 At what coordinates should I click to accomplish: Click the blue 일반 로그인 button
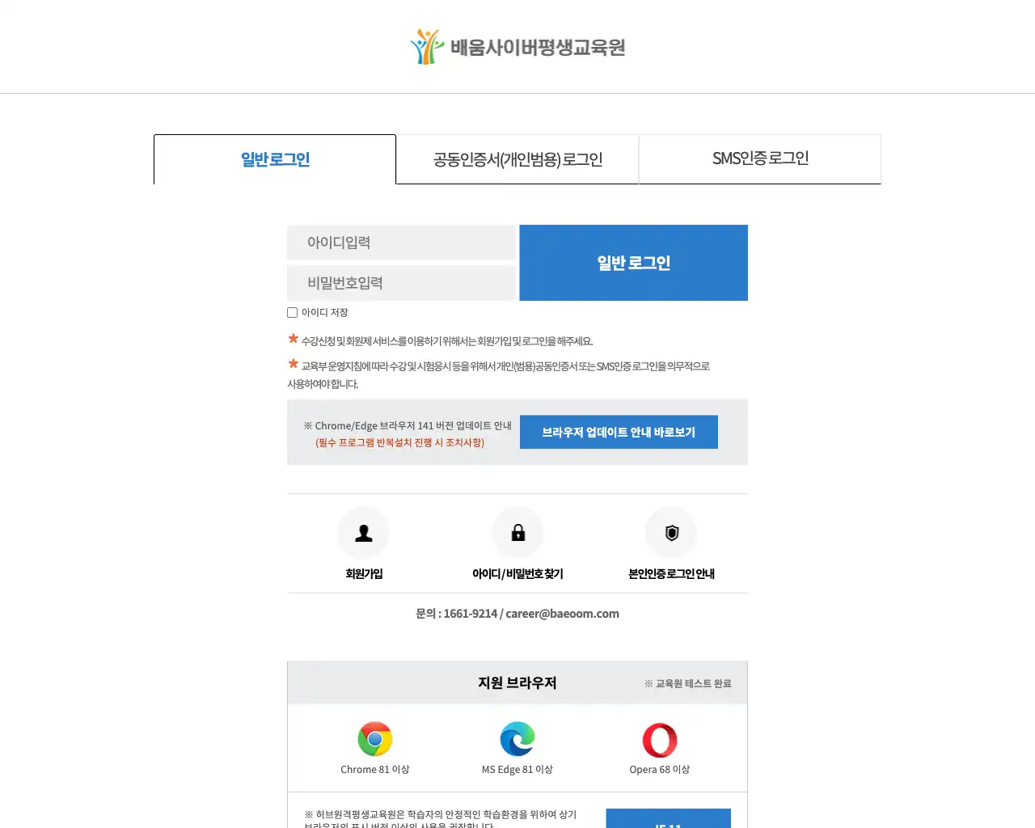[634, 263]
